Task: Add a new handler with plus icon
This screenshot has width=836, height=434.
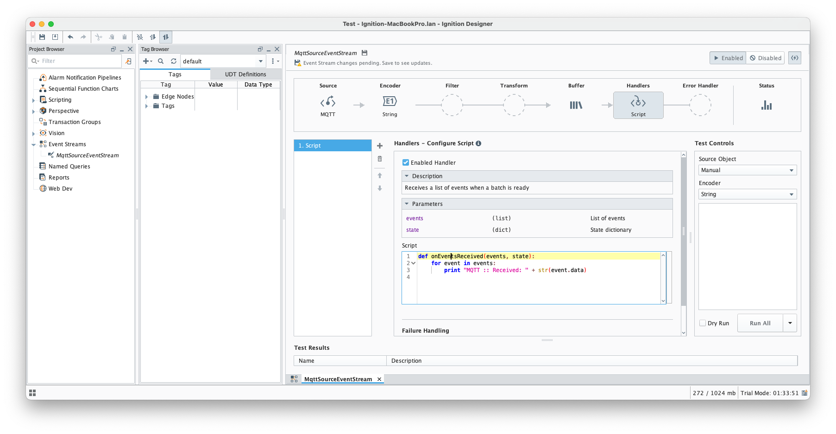Action: [x=380, y=146]
